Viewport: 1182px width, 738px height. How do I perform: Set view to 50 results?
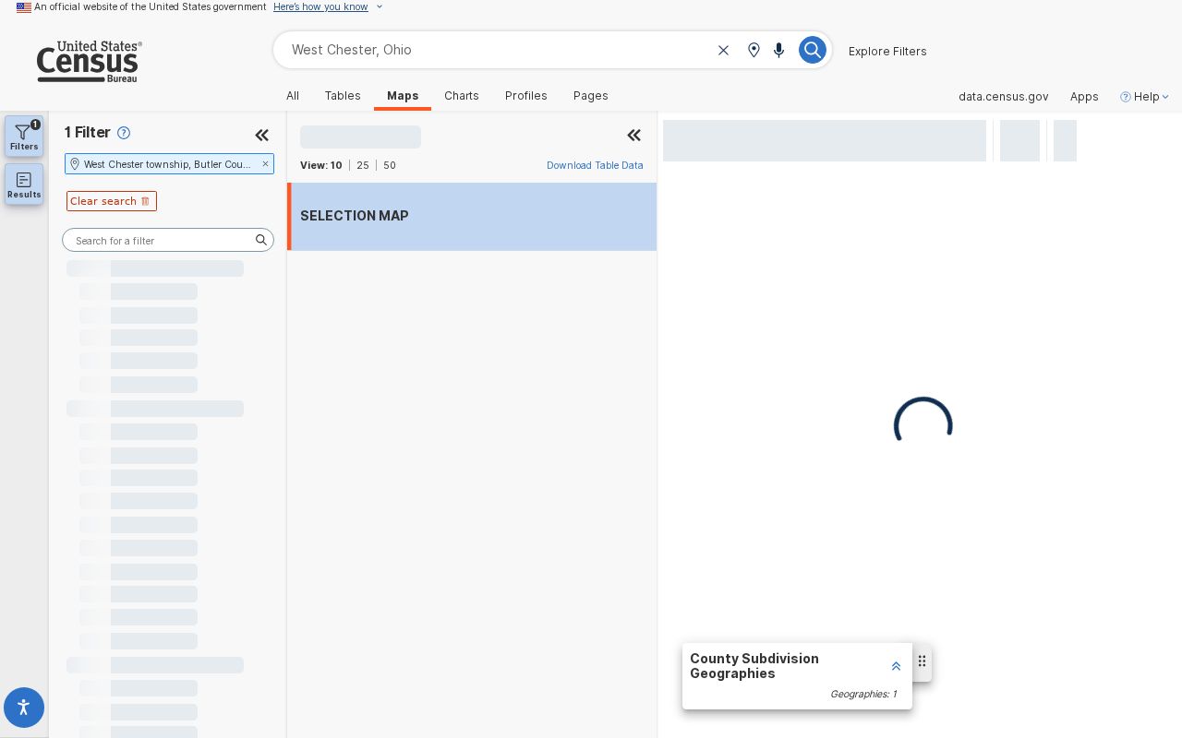point(390,165)
